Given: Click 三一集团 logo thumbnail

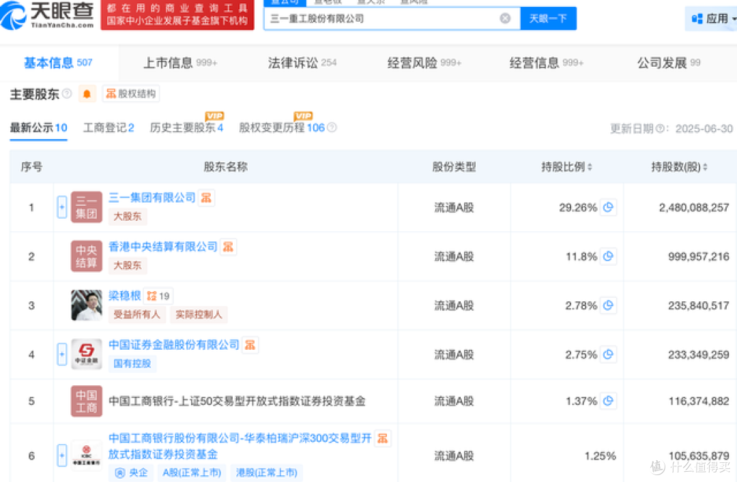Looking at the screenshot, I should click(x=87, y=207).
